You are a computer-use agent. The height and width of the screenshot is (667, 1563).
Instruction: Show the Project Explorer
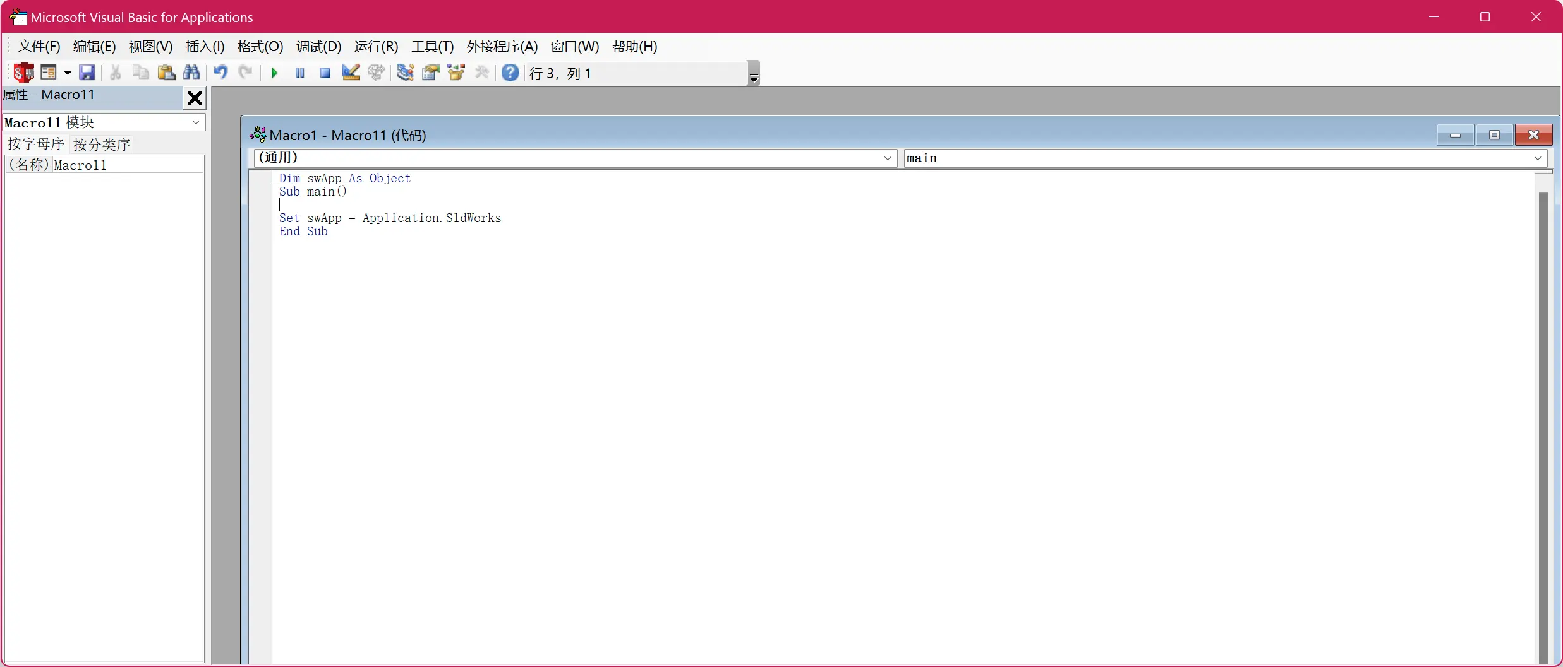(405, 73)
